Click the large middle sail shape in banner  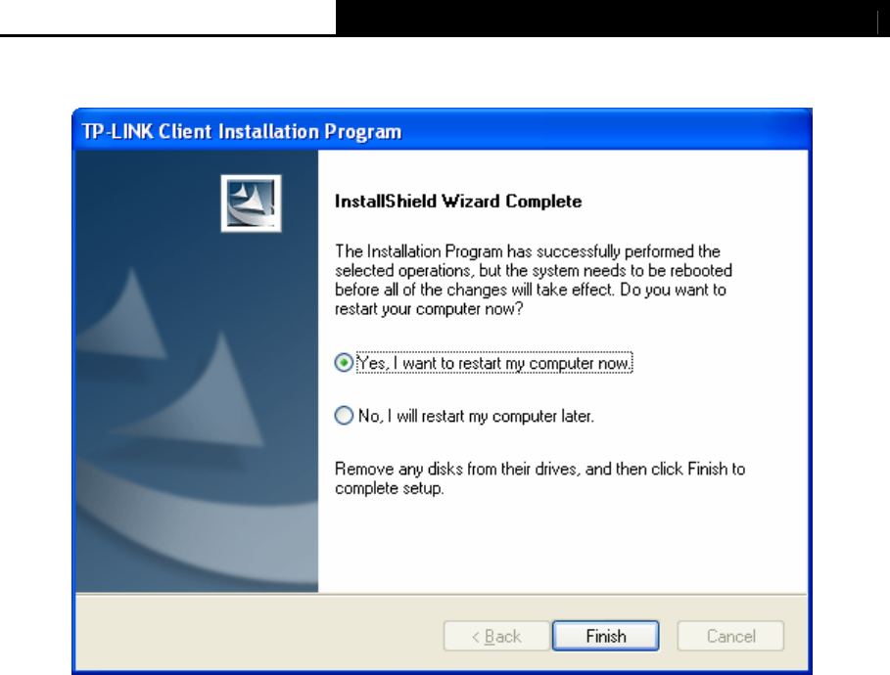coord(205,391)
